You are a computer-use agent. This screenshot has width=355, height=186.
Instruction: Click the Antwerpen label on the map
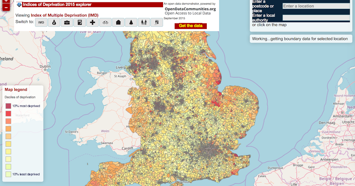(329, 159)
